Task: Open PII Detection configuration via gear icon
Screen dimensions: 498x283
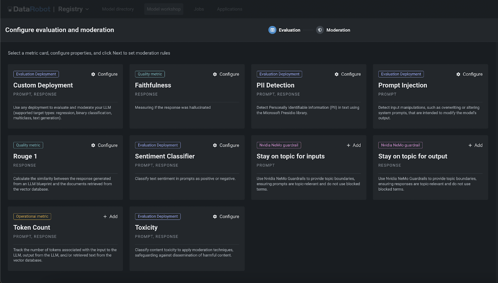Action: [336, 74]
